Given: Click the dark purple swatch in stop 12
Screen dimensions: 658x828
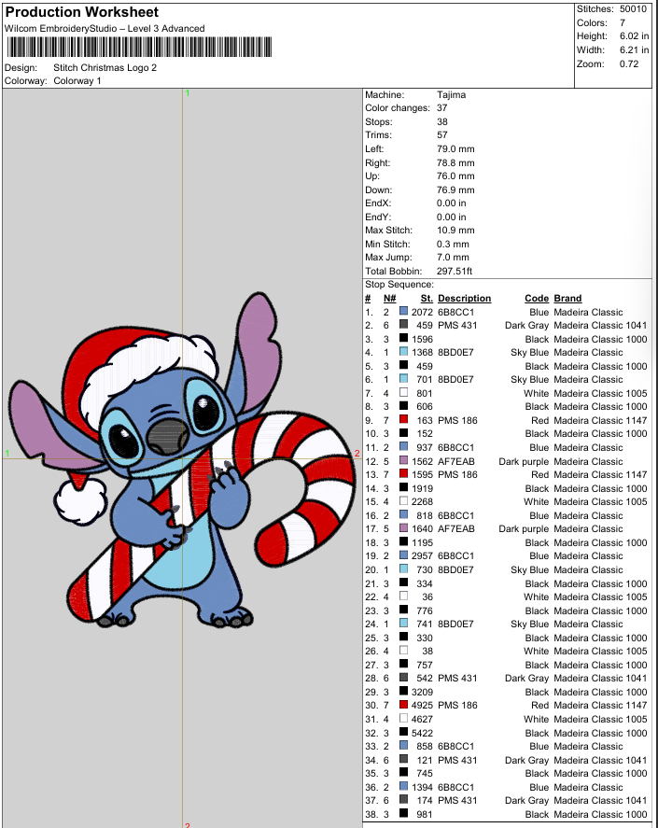Looking at the screenshot, I should click(x=403, y=461).
